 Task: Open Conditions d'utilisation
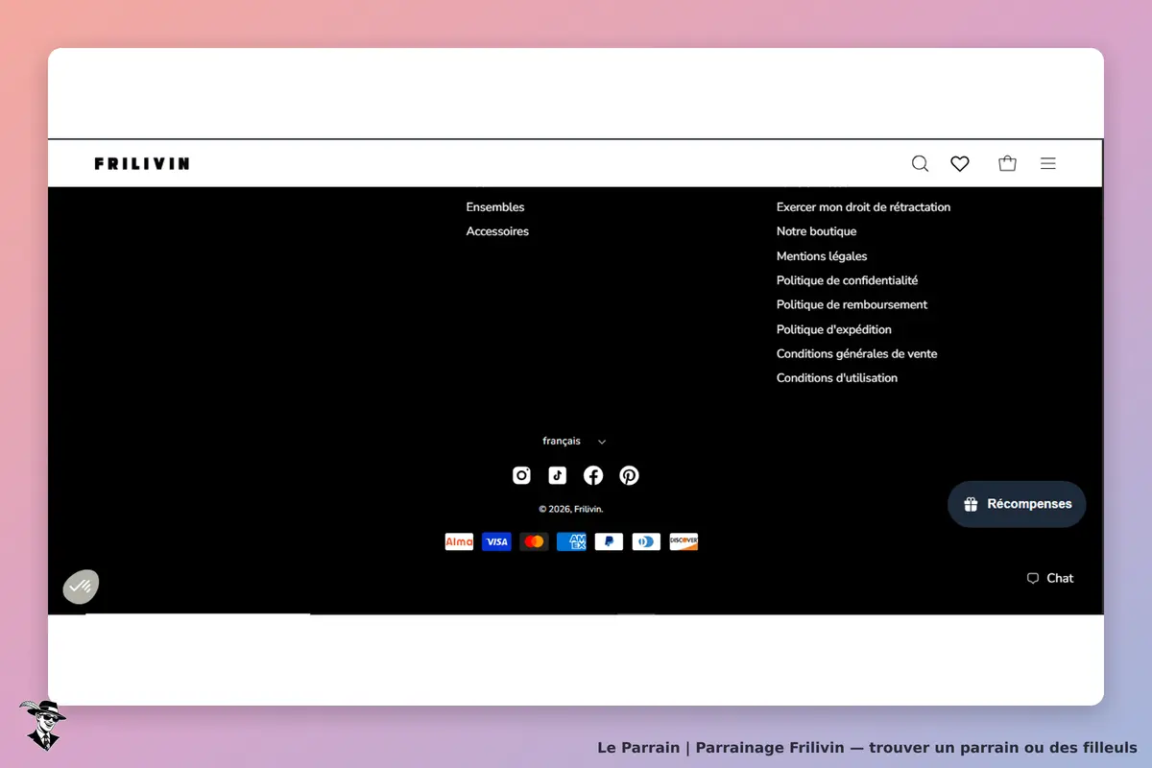pos(837,378)
